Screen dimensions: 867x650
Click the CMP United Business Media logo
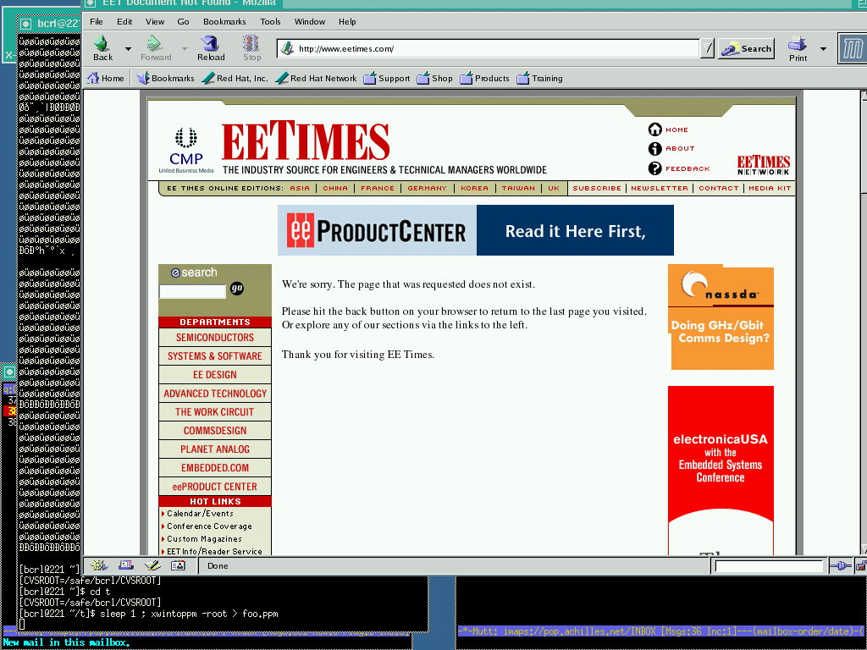coord(185,151)
